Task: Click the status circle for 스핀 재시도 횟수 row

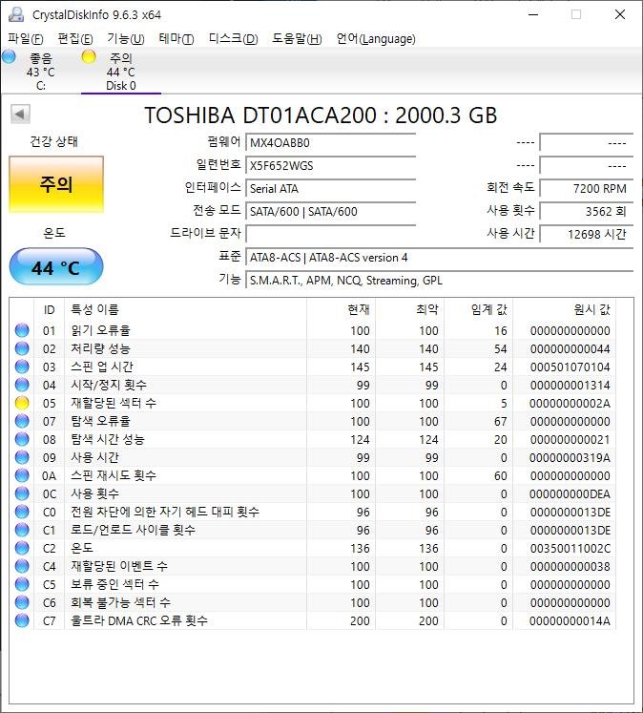Action: [22, 475]
